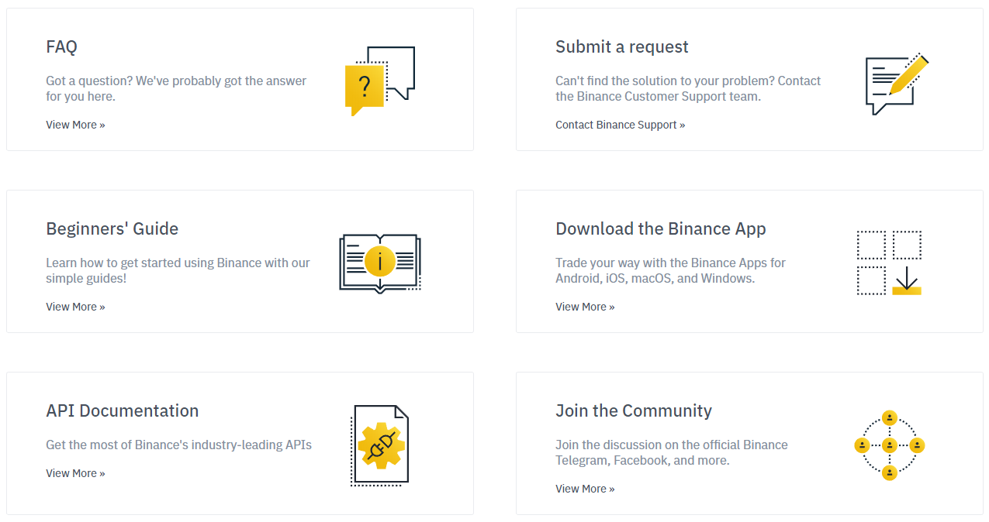
Task: Click the Submit a request pencil note icon
Action: [897, 84]
